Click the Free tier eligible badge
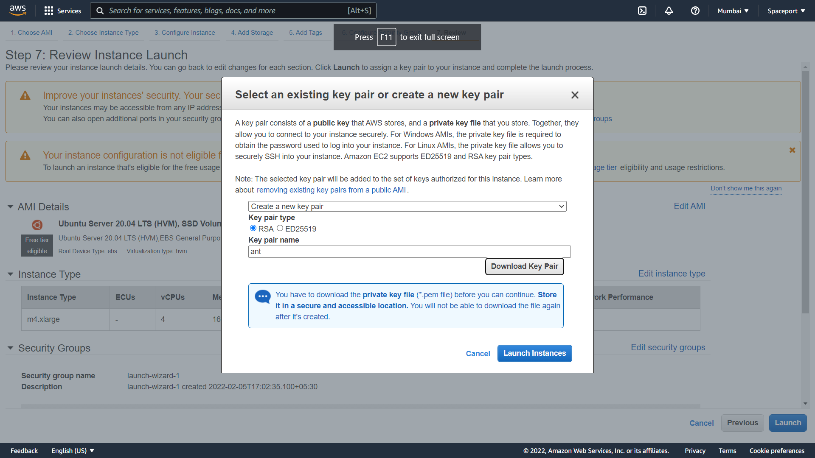 [x=37, y=246]
